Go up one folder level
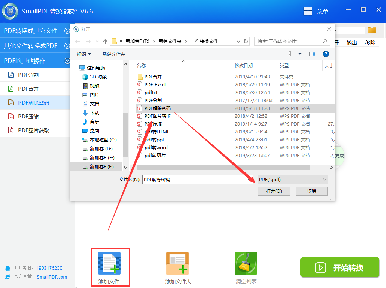Screen dimensions: 386x288 [105, 42]
